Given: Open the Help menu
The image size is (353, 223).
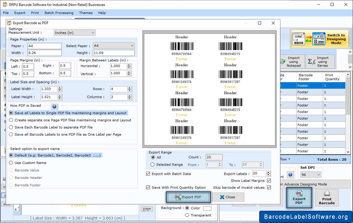Looking at the screenshot, I should [102, 13].
